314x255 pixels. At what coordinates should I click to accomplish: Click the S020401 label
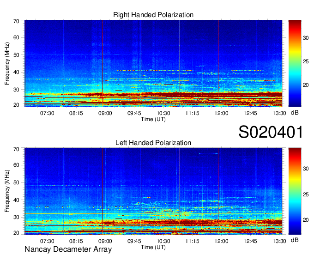[271, 132]
